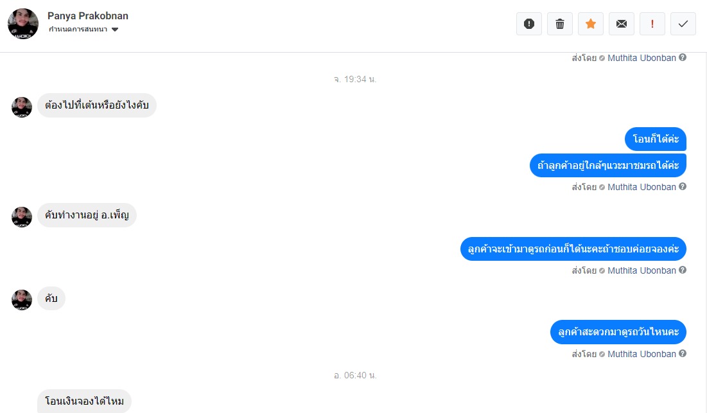Click sender avatar beside ต้องไปที่เต้น message
This screenshot has height=413, width=707.
[x=22, y=107]
